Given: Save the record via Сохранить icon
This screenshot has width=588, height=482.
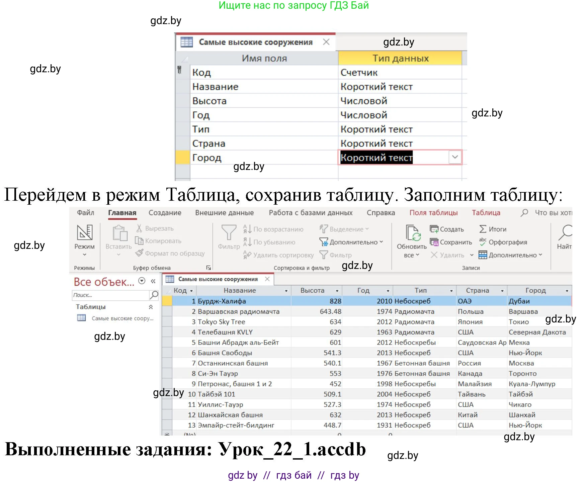Looking at the screenshot, I should click(434, 242).
